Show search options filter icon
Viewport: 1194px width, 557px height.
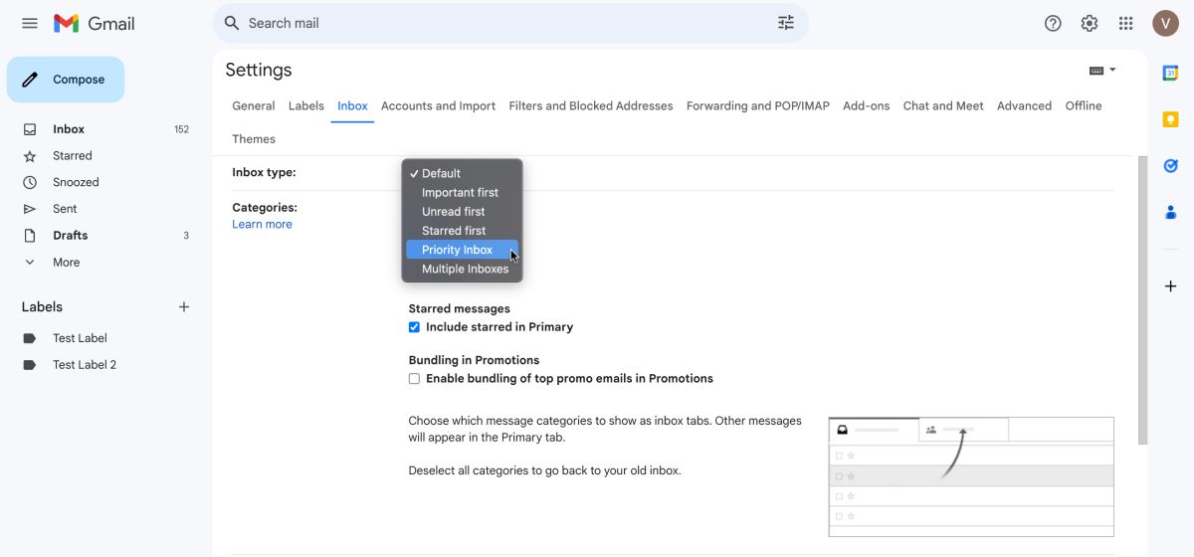pyautogui.click(x=786, y=23)
